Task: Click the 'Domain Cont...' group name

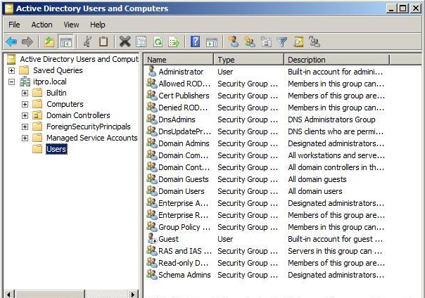Action: (184, 167)
